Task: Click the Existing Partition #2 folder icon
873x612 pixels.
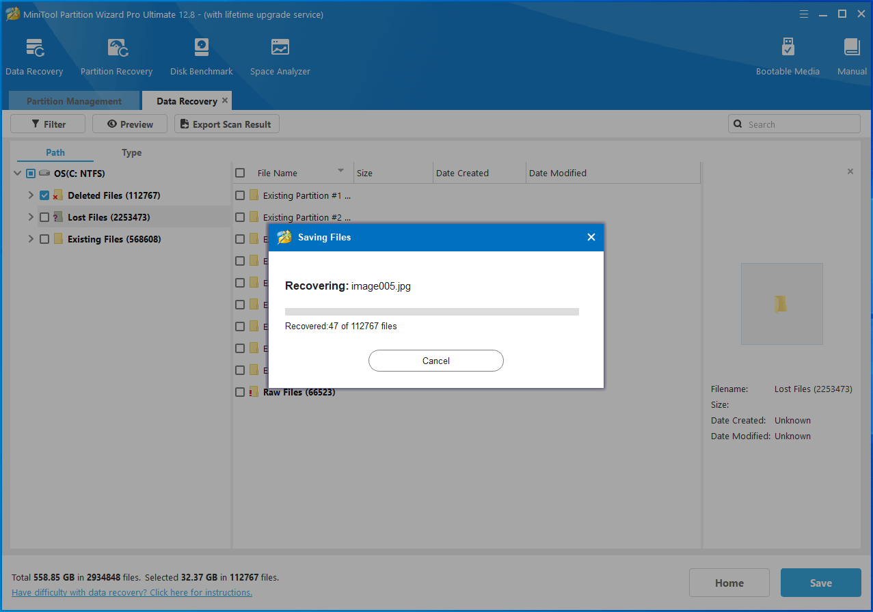Action: click(x=254, y=217)
